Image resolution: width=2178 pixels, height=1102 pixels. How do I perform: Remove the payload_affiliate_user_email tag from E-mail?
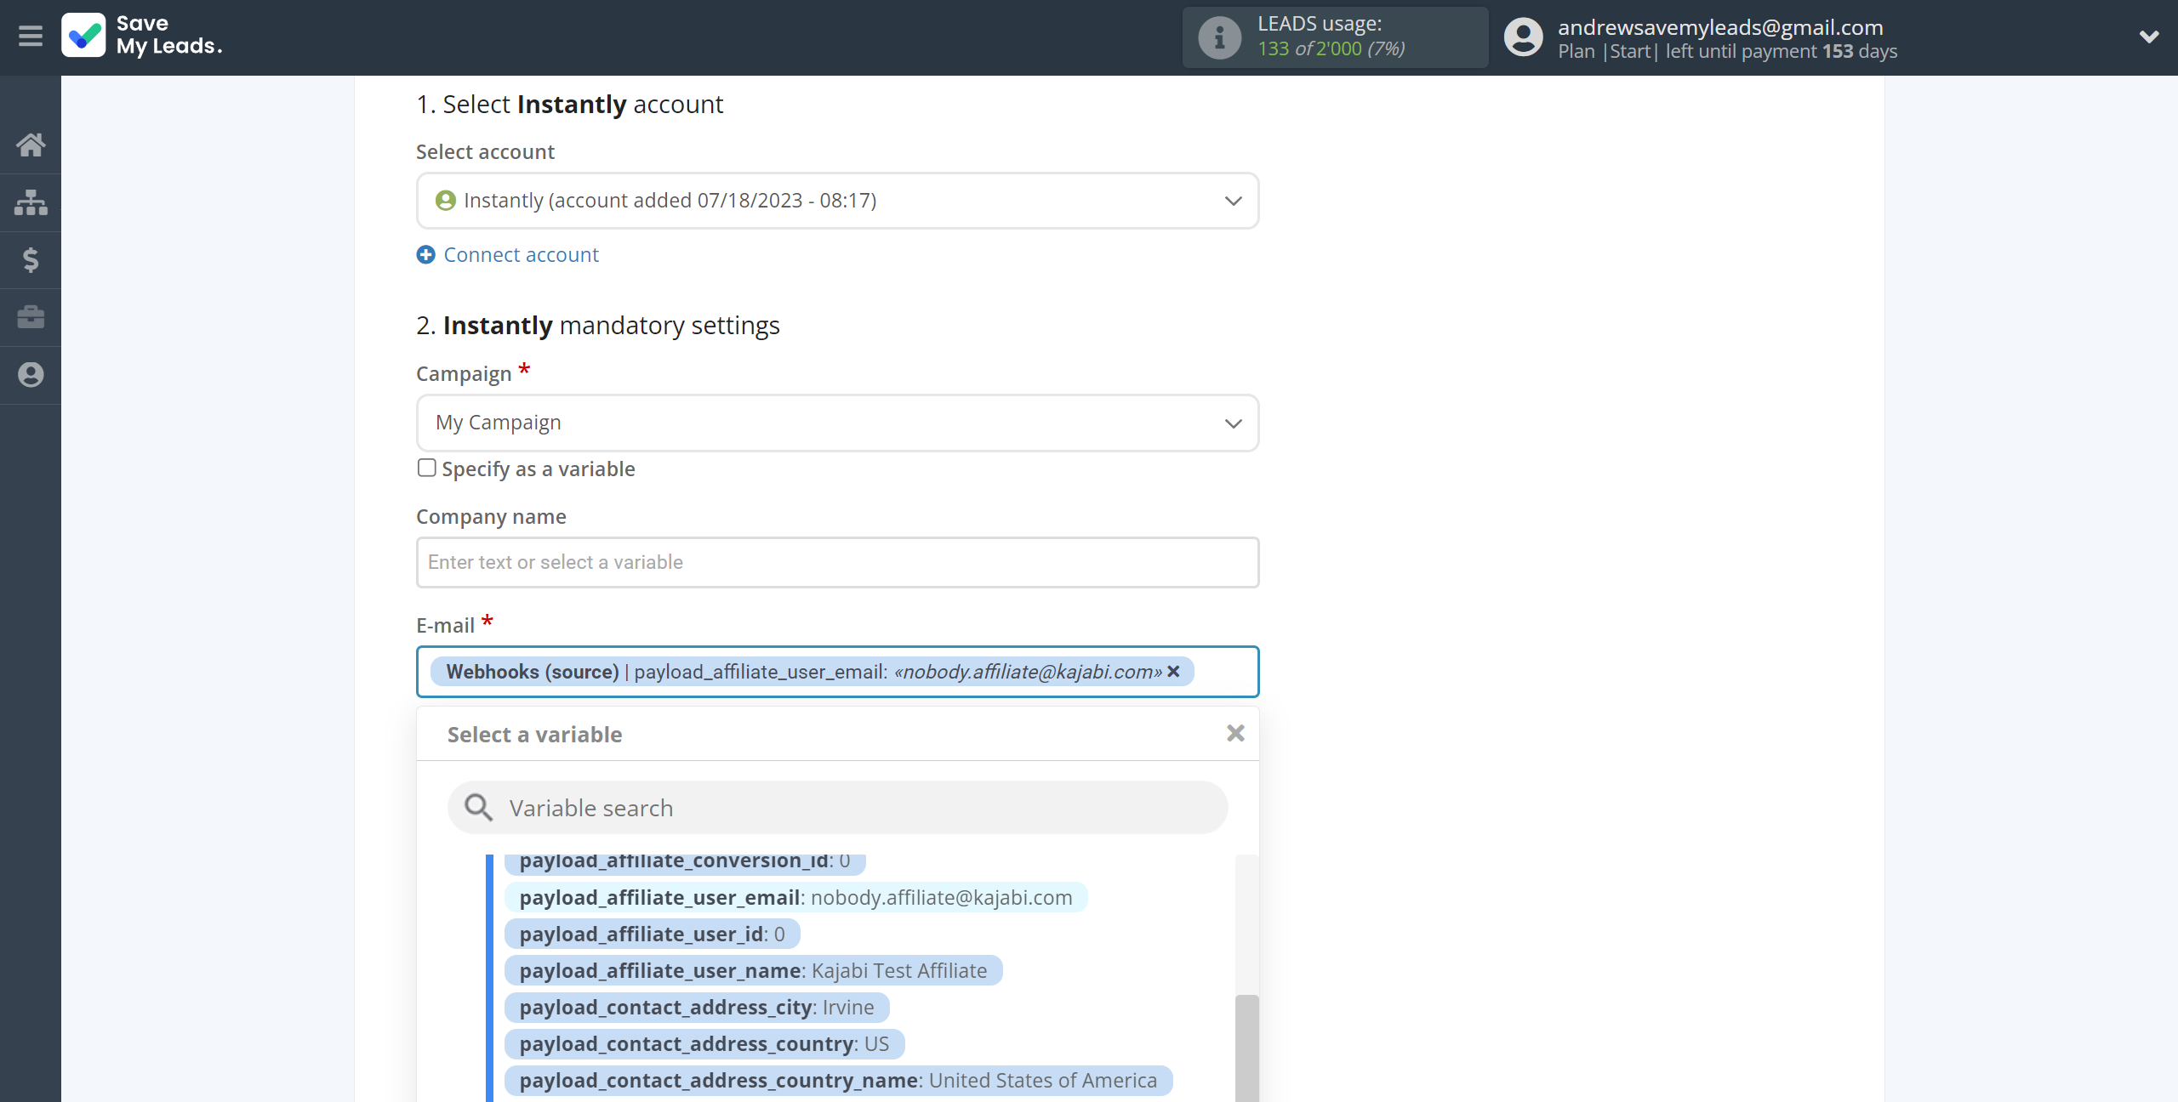point(1174,672)
